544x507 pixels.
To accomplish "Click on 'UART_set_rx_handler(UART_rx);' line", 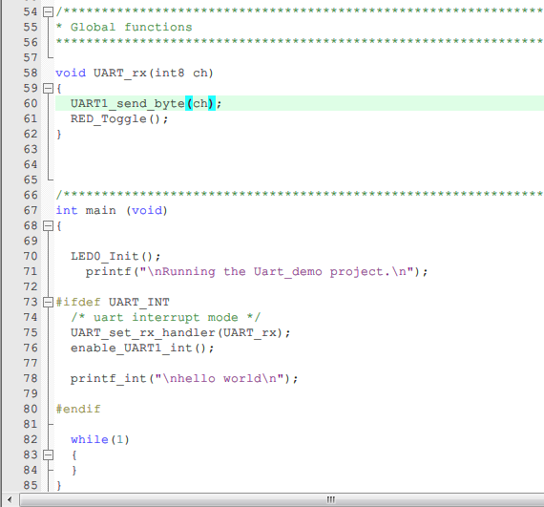I will (x=180, y=333).
